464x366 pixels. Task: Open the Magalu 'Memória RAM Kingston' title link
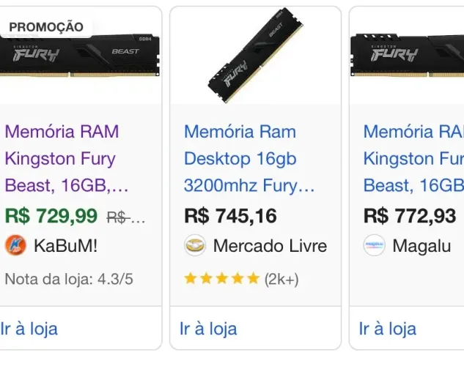413,159
